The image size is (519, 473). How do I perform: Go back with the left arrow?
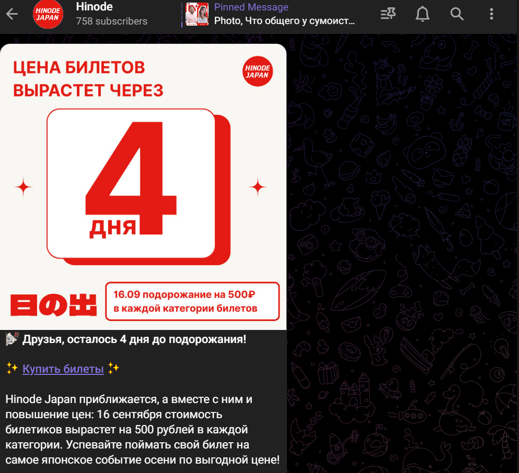coord(12,14)
